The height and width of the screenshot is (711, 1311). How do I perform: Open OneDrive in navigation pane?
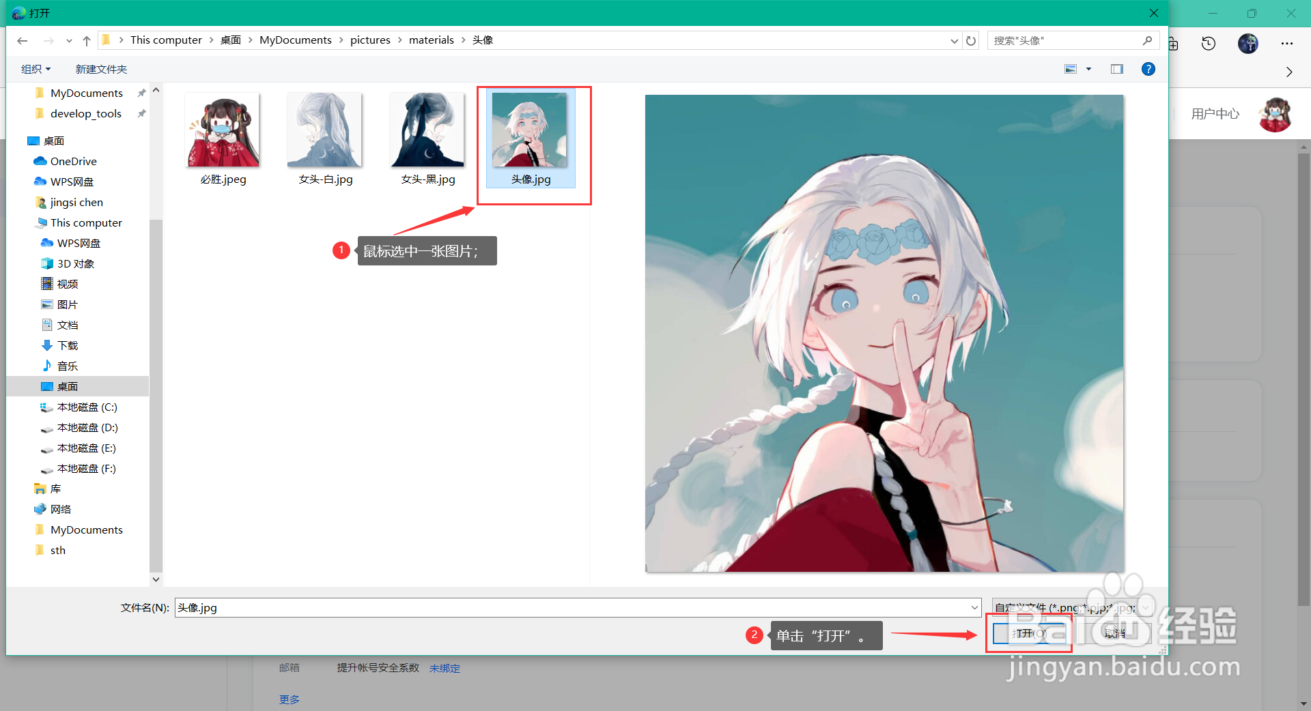pos(73,161)
